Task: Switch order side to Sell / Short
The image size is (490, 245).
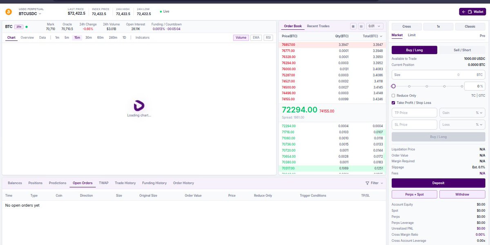Action: click(462, 50)
